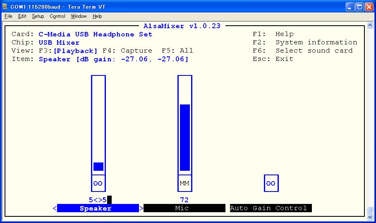
Task: Select the Auto Gain Control label
Action: pyautogui.click(x=271, y=208)
